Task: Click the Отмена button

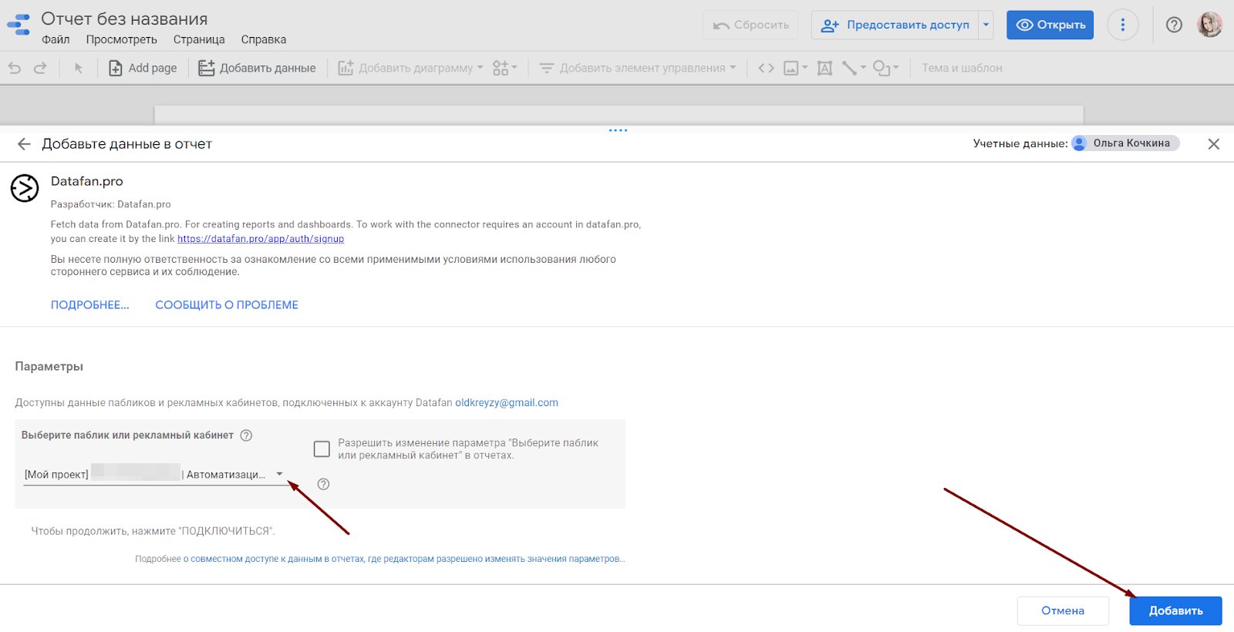Action: (x=1062, y=610)
